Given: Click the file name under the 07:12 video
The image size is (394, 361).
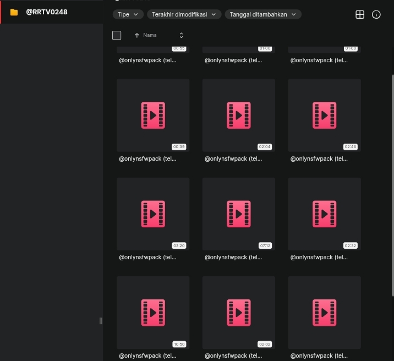Looking at the screenshot, I should click(x=233, y=257).
